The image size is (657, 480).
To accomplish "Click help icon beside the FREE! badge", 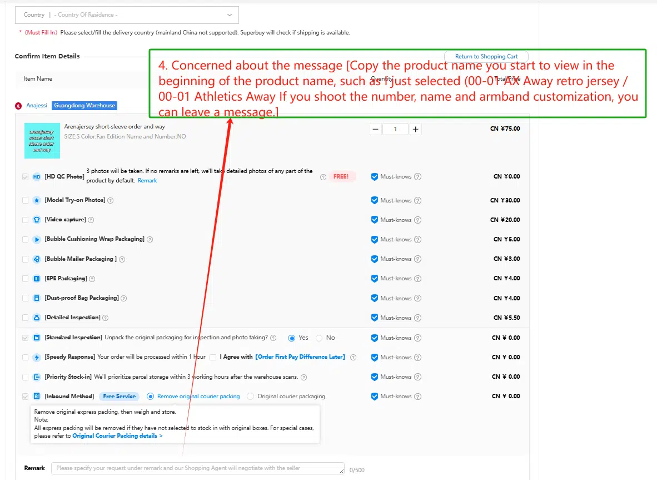I will (x=323, y=177).
